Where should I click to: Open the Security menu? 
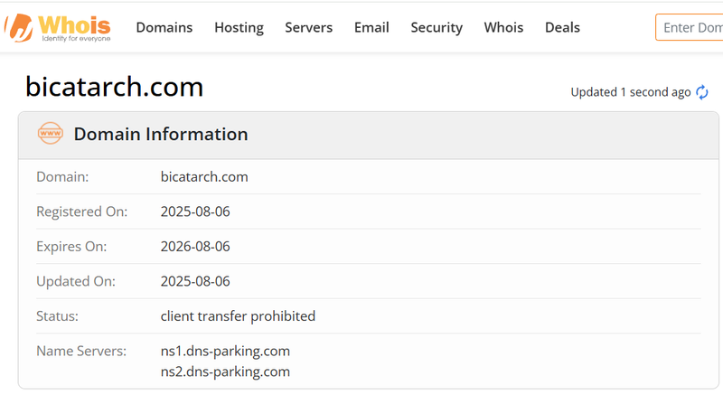click(437, 28)
